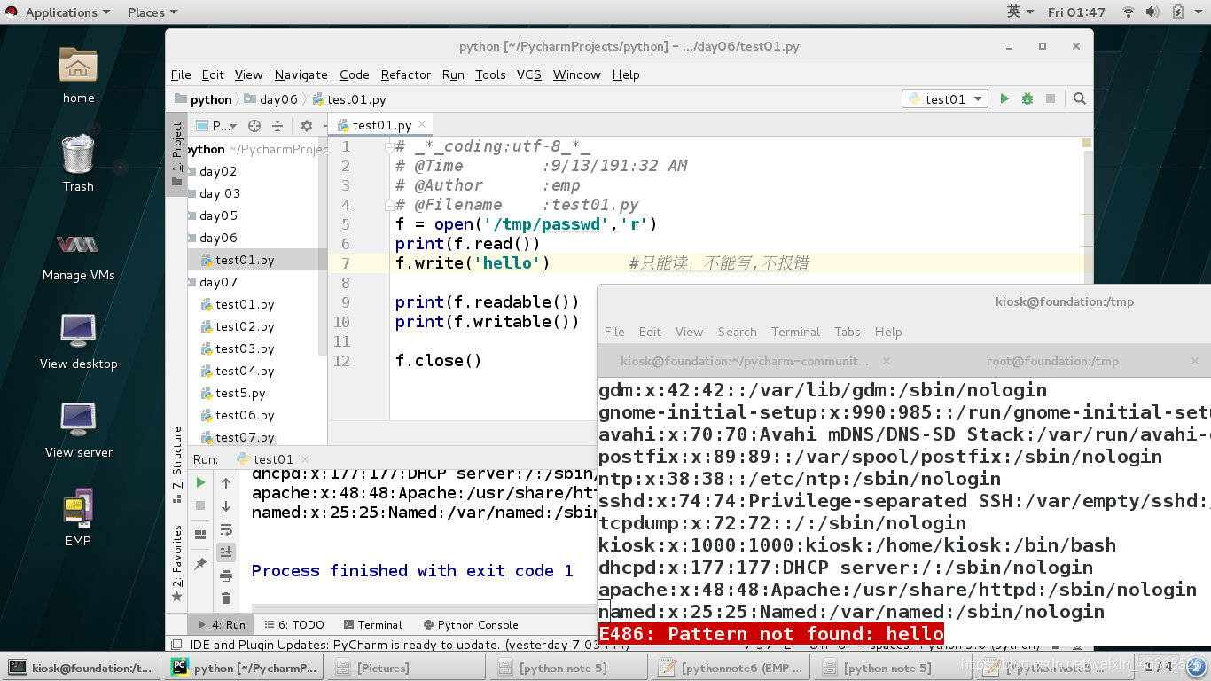Open the 6: TODO tool window
Screen dimensions: 1211x681
point(294,624)
